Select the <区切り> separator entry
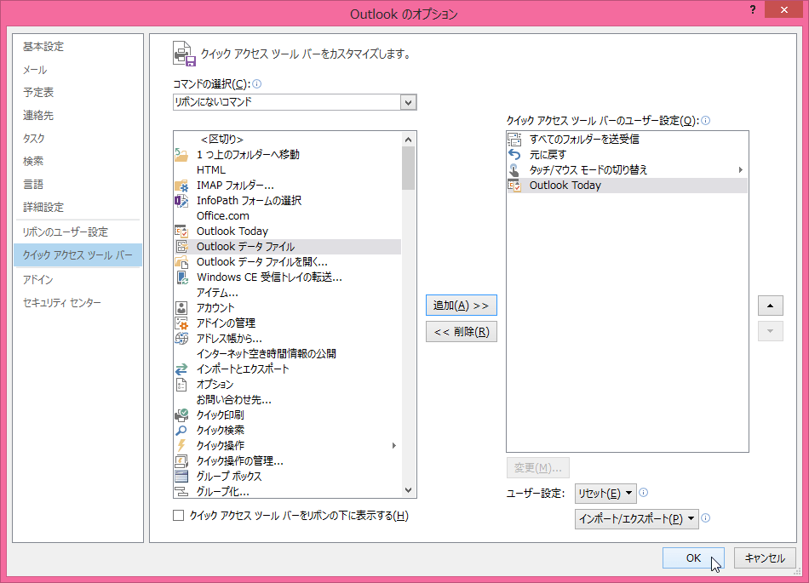The height and width of the screenshot is (583, 809). point(287,140)
